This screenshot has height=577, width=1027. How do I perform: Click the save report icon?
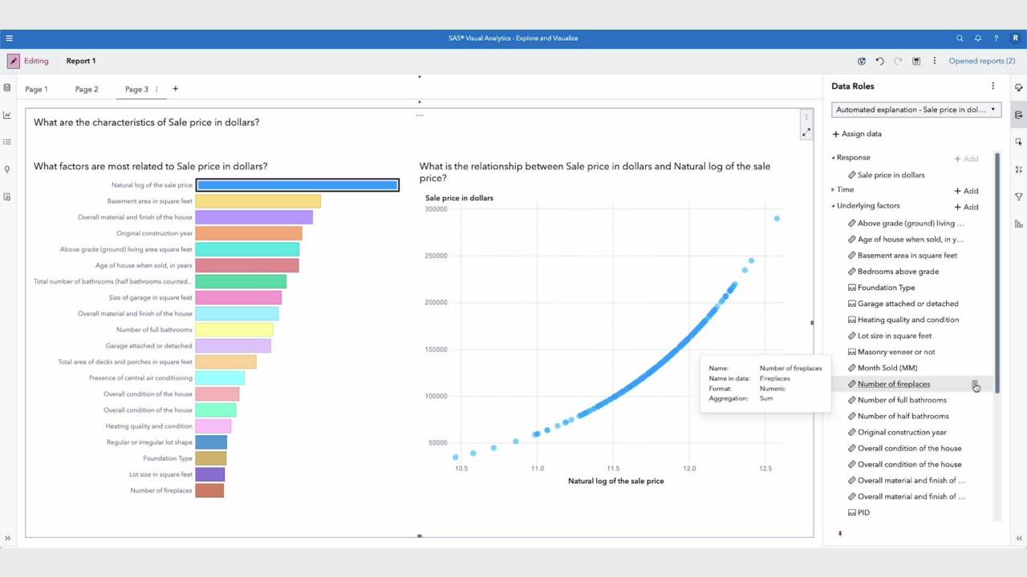916,61
